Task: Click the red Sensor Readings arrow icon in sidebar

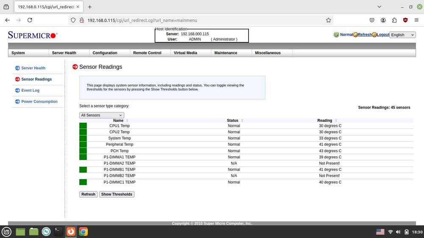Action: (17, 79)
